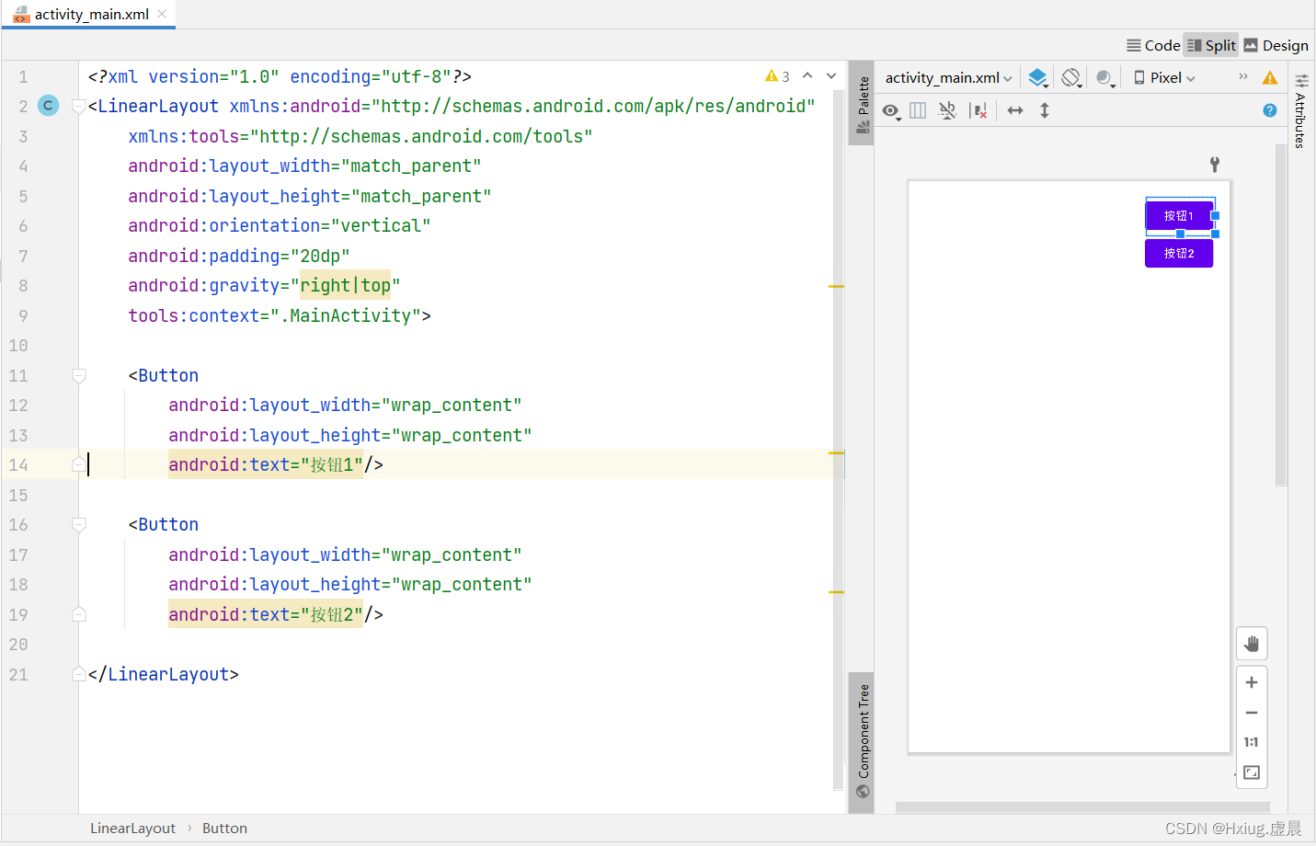Click the warning stripe mark near line 14
This screenshot has width=1316, height=846.
click(x=836, y=453)
